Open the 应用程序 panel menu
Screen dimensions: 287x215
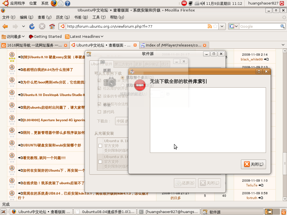14,3
